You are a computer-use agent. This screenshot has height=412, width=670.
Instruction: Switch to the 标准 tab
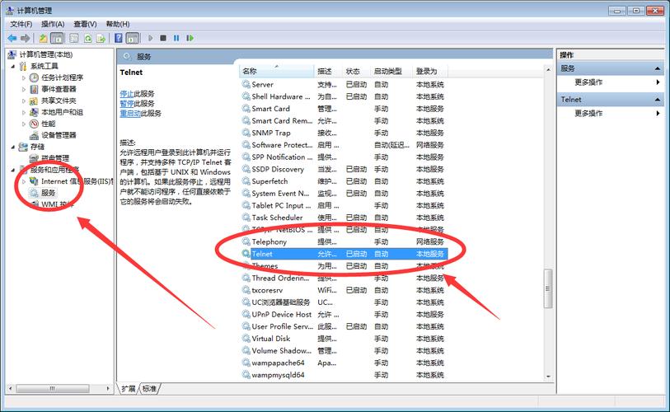149,388
